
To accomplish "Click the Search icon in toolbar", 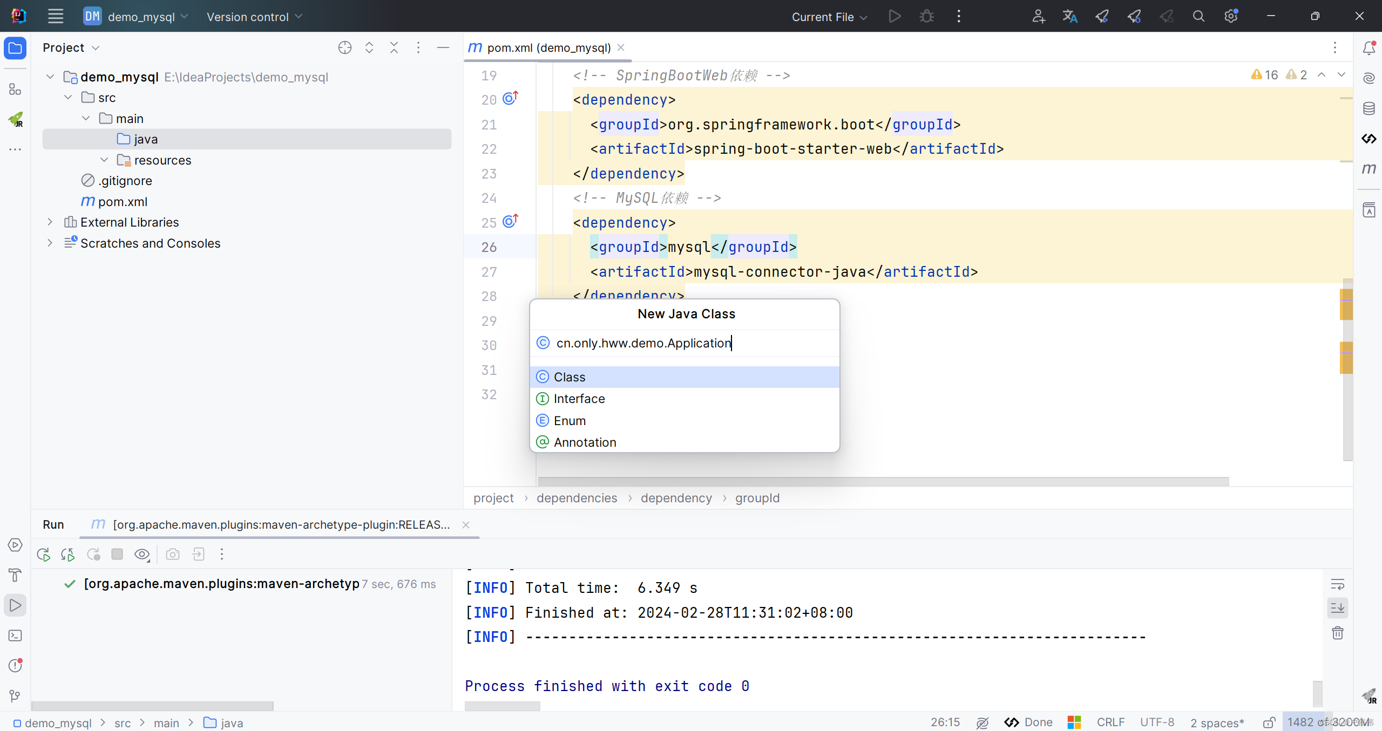I will 1198,16.
